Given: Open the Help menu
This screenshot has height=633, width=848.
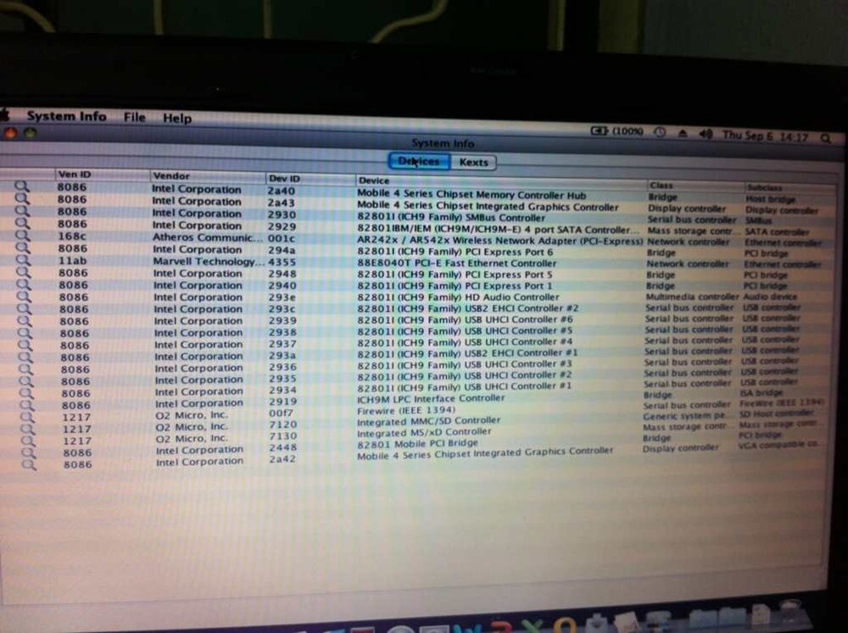Looking at the screenshot, I should (x=177, y=119).
